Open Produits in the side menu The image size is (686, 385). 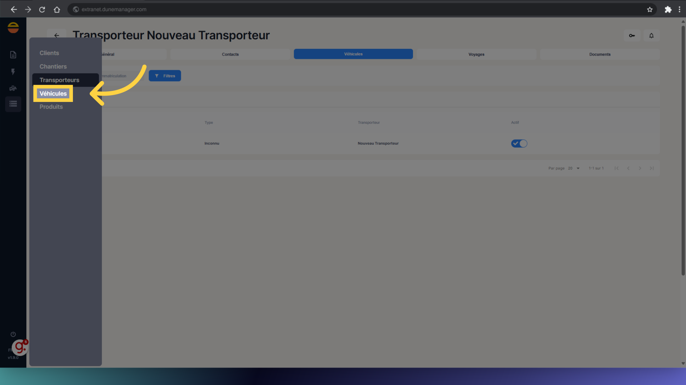pyautogui.click(x=51, y=107)
